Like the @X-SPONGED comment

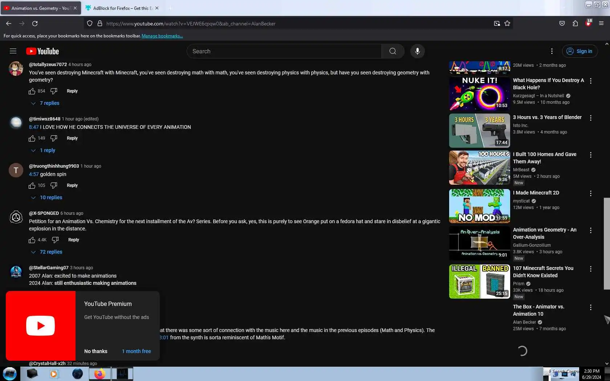tap(32, 240)
